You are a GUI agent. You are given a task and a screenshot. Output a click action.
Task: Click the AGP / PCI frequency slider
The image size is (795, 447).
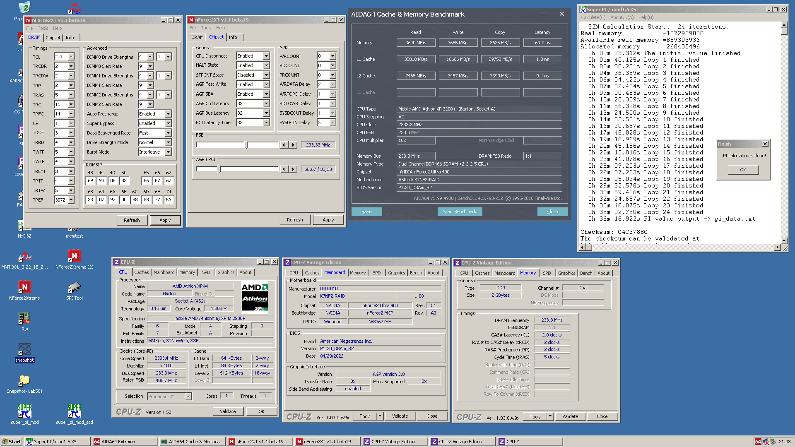pos(237,169)
